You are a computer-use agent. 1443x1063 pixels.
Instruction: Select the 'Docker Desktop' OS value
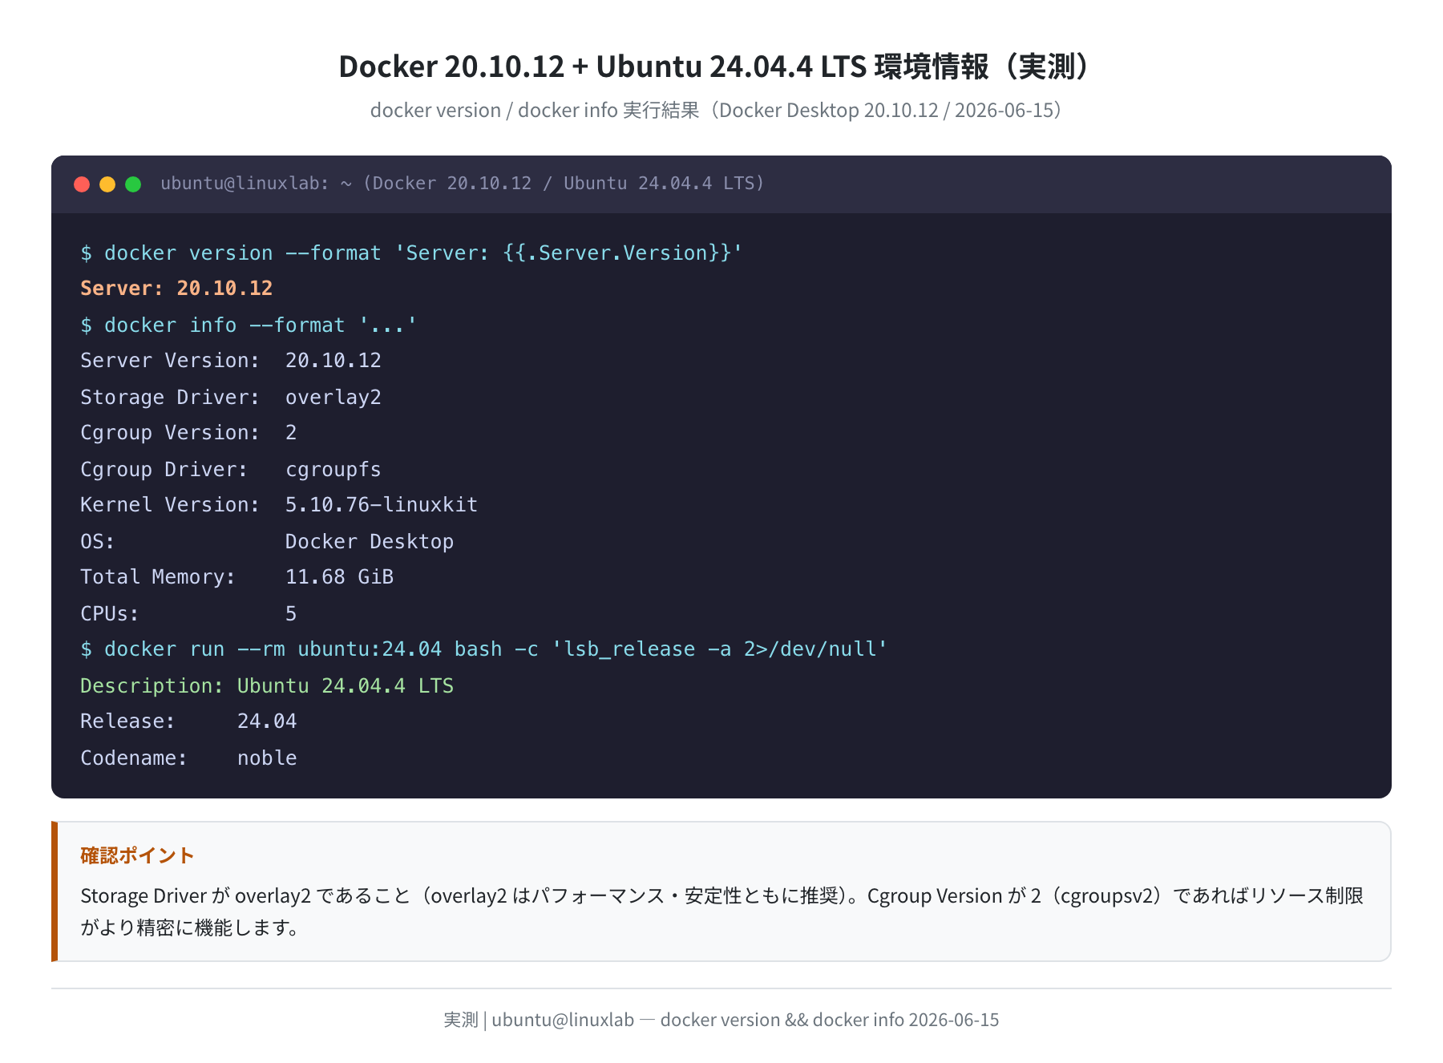click(370, 542)
